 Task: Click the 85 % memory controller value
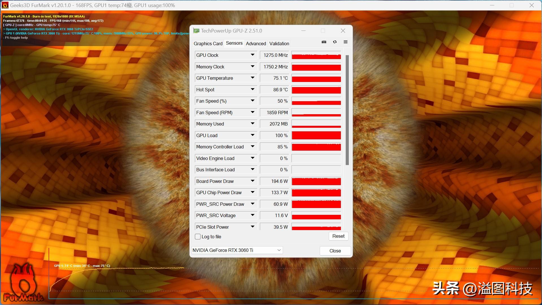274,147
